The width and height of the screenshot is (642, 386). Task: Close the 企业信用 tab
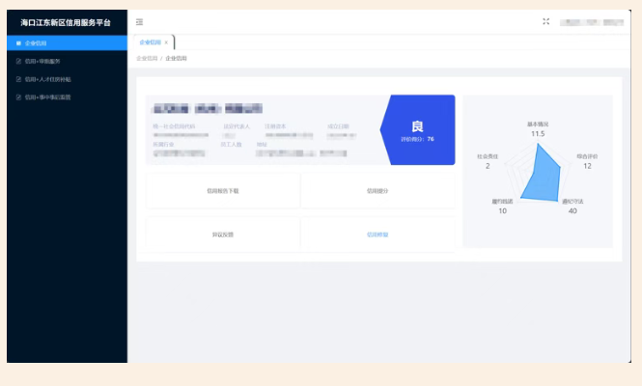tap(166, 42)
